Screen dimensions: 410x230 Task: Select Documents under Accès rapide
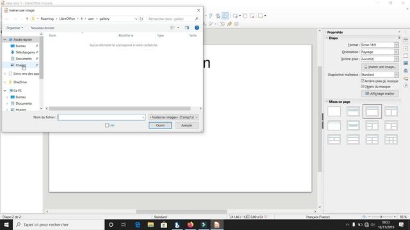pyautogui.click(x=24, y=59)
